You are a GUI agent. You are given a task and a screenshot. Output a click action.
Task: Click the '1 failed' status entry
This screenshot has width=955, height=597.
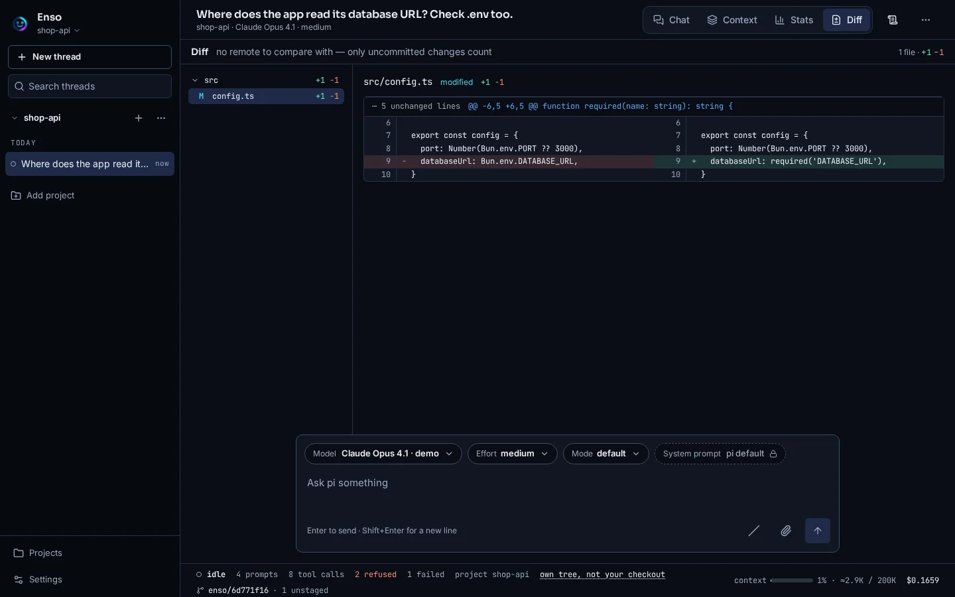426,574
